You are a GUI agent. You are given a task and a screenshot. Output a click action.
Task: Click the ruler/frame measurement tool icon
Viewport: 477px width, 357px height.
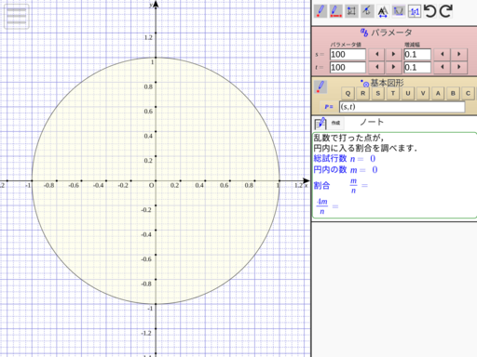coord(351,11)
